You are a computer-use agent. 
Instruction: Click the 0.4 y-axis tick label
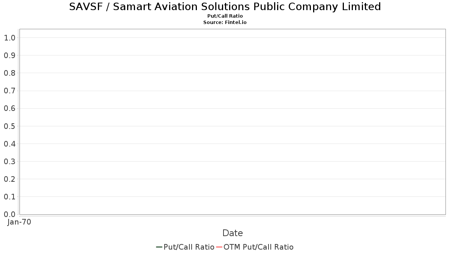click(9, 144)
